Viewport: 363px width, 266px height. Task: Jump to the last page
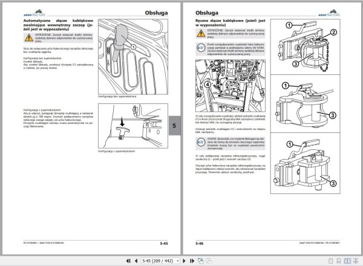(x=192, y=261)
